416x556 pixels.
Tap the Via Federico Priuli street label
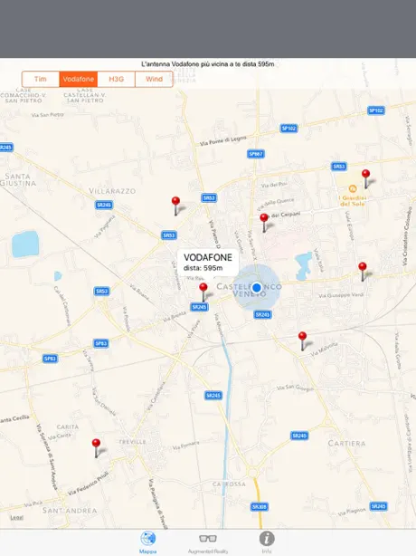tap(88, 484)
